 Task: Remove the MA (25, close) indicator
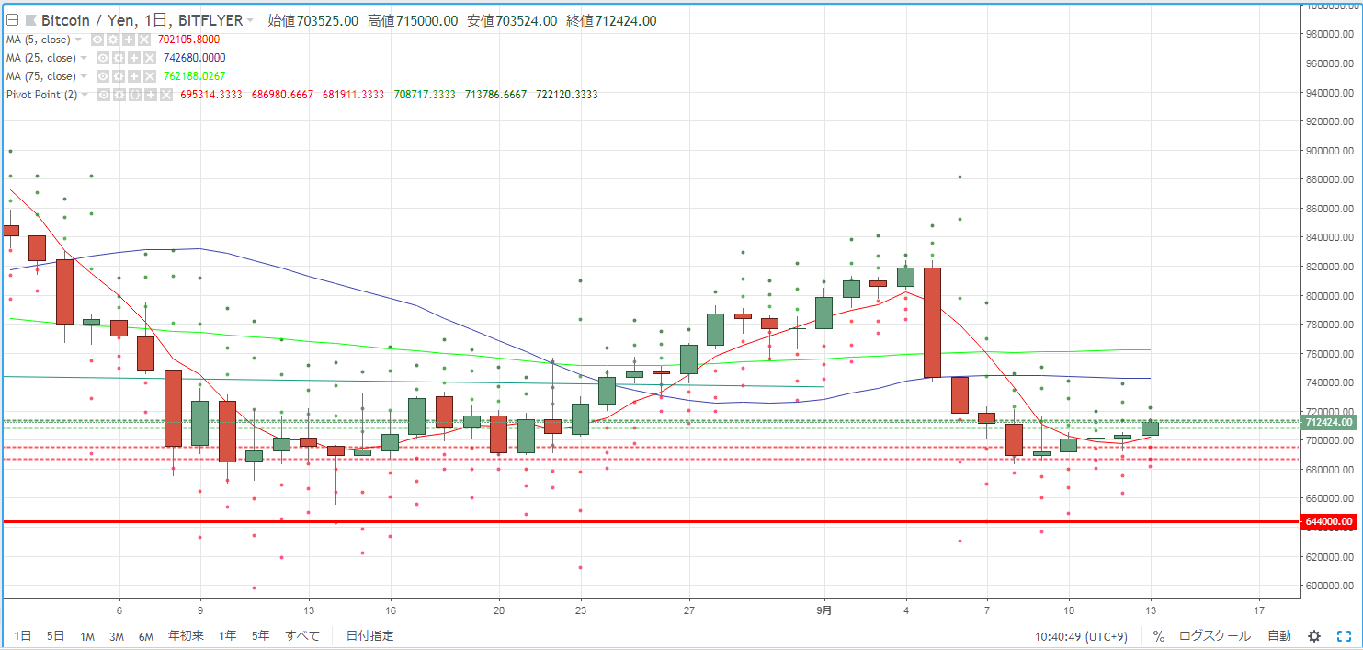point(150,58)
